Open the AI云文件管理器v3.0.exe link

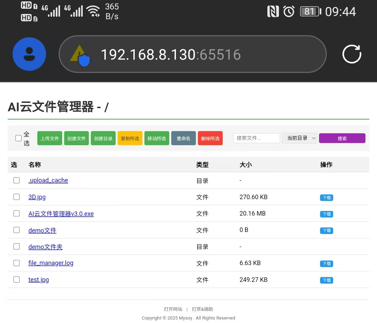click(x=61, y=214)
